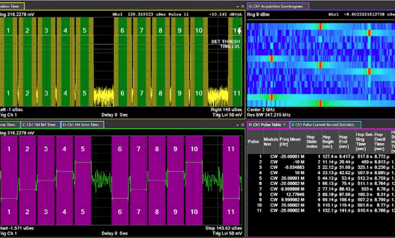
Task: Select pulse 3 Hop Dwell Time cell 9.236 µ
Action: [x=382, y=168]
